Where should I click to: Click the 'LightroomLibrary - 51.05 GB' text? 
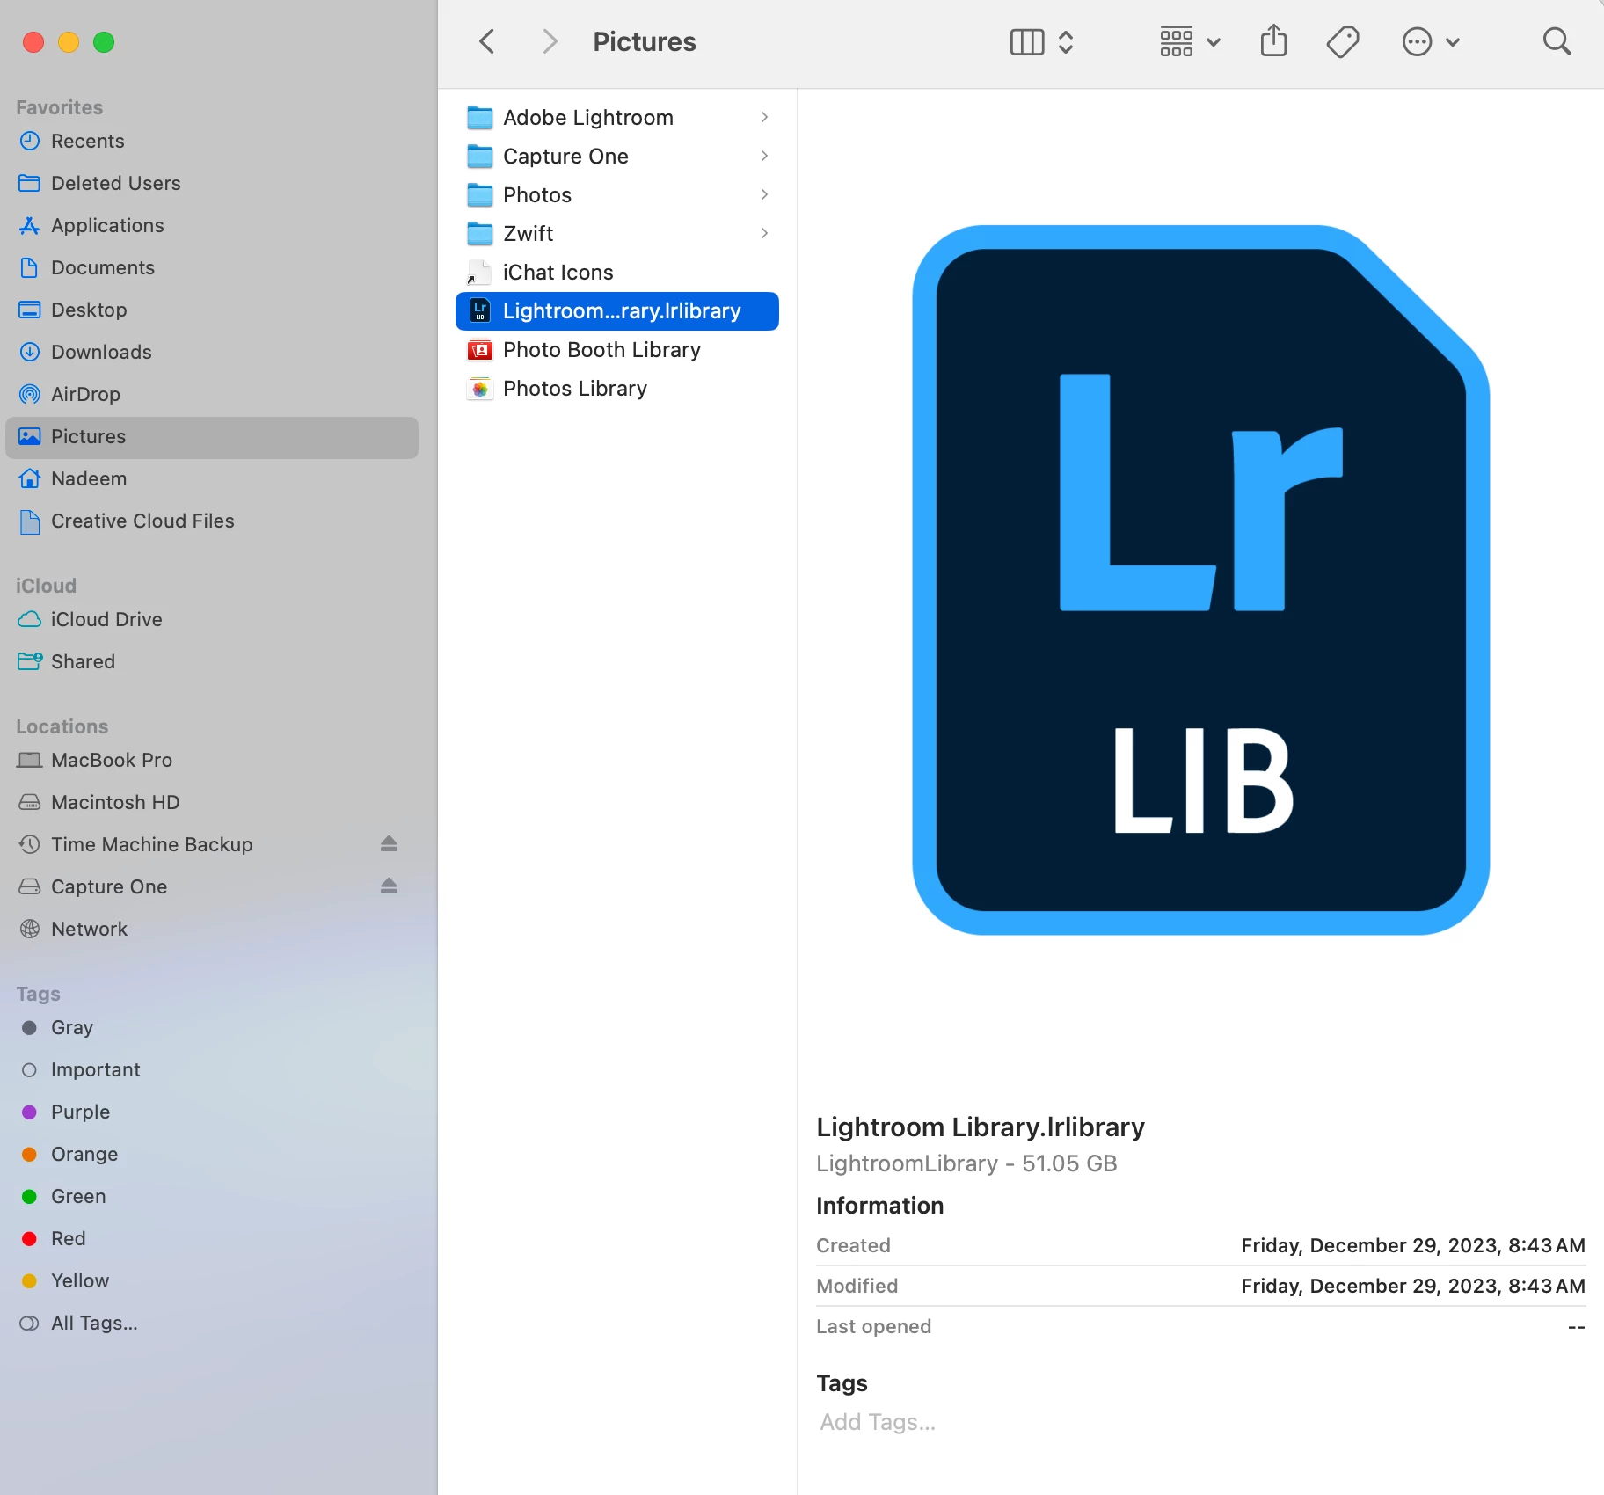[x=966, y=1163]
